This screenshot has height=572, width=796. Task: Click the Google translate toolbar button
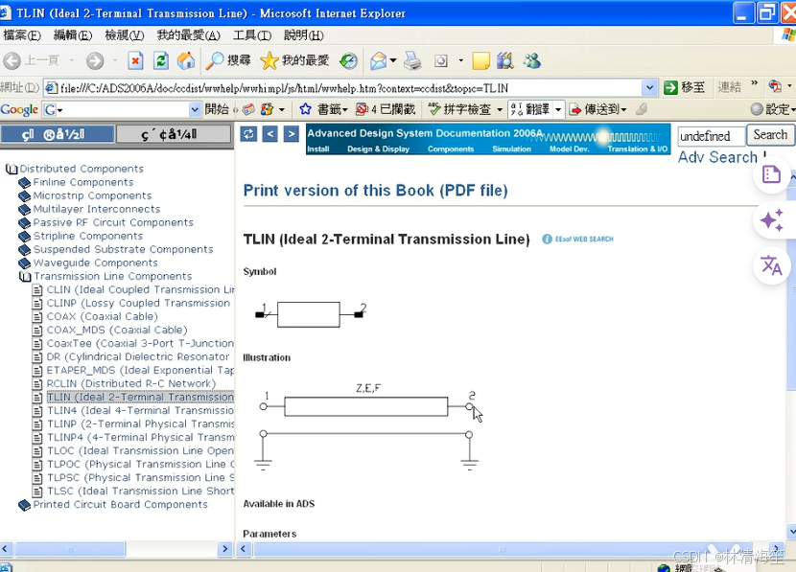pos(530,109)
